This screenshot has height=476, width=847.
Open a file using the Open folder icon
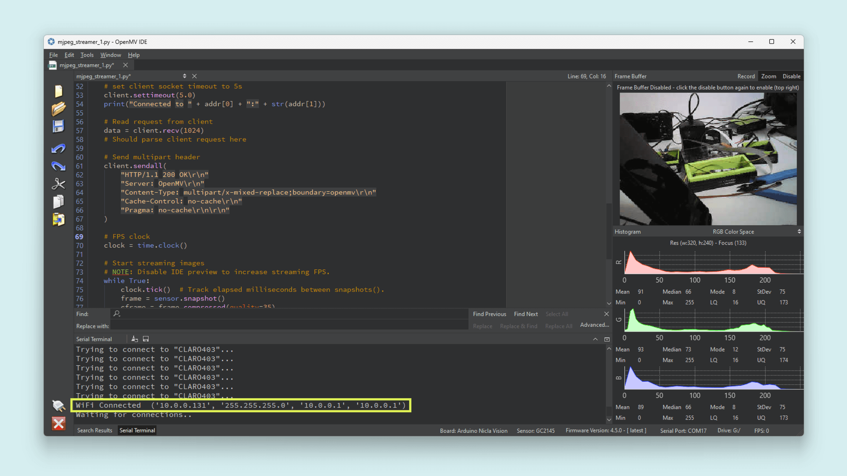(x=59, y=109)
